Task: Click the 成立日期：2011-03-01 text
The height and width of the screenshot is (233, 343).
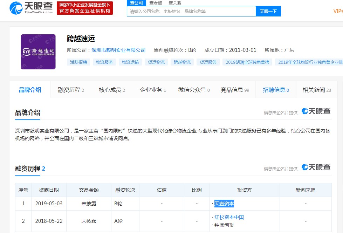Action: click(230, 50)
